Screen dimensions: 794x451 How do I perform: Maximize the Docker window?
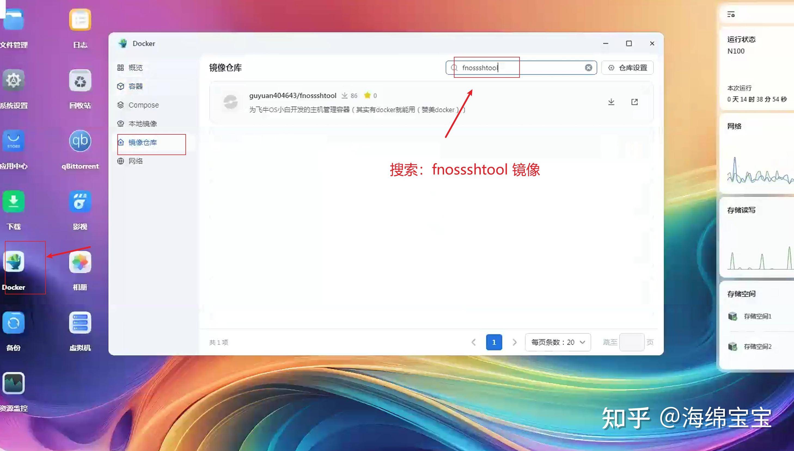[x=629, y=43]
